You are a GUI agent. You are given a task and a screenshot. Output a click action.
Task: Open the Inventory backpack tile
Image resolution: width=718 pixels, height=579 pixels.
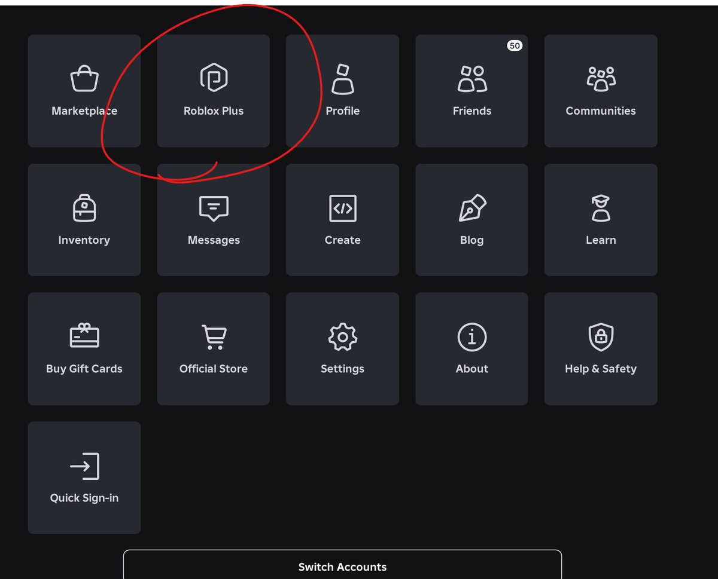pyautogui.click(x=84, y=220)
